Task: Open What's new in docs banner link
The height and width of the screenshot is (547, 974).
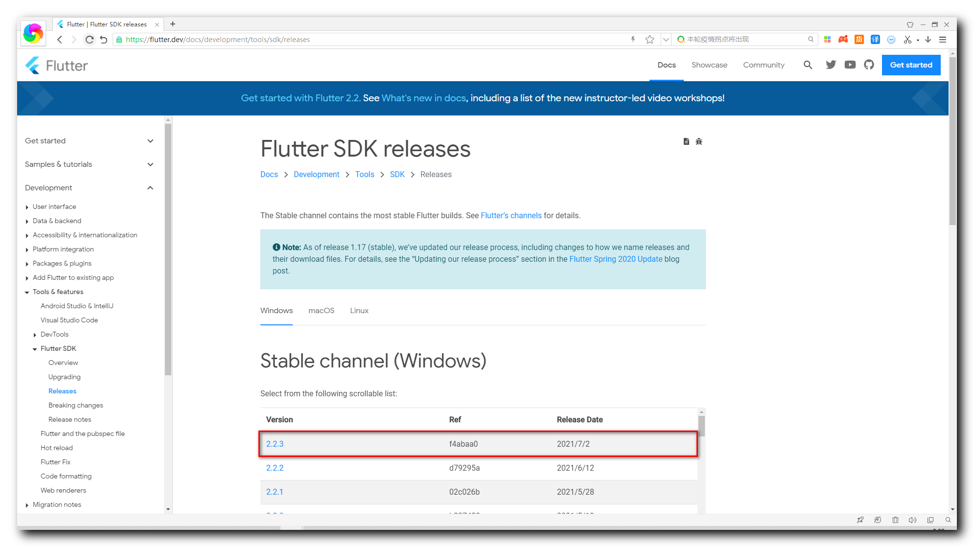Action: pos(424,98)
